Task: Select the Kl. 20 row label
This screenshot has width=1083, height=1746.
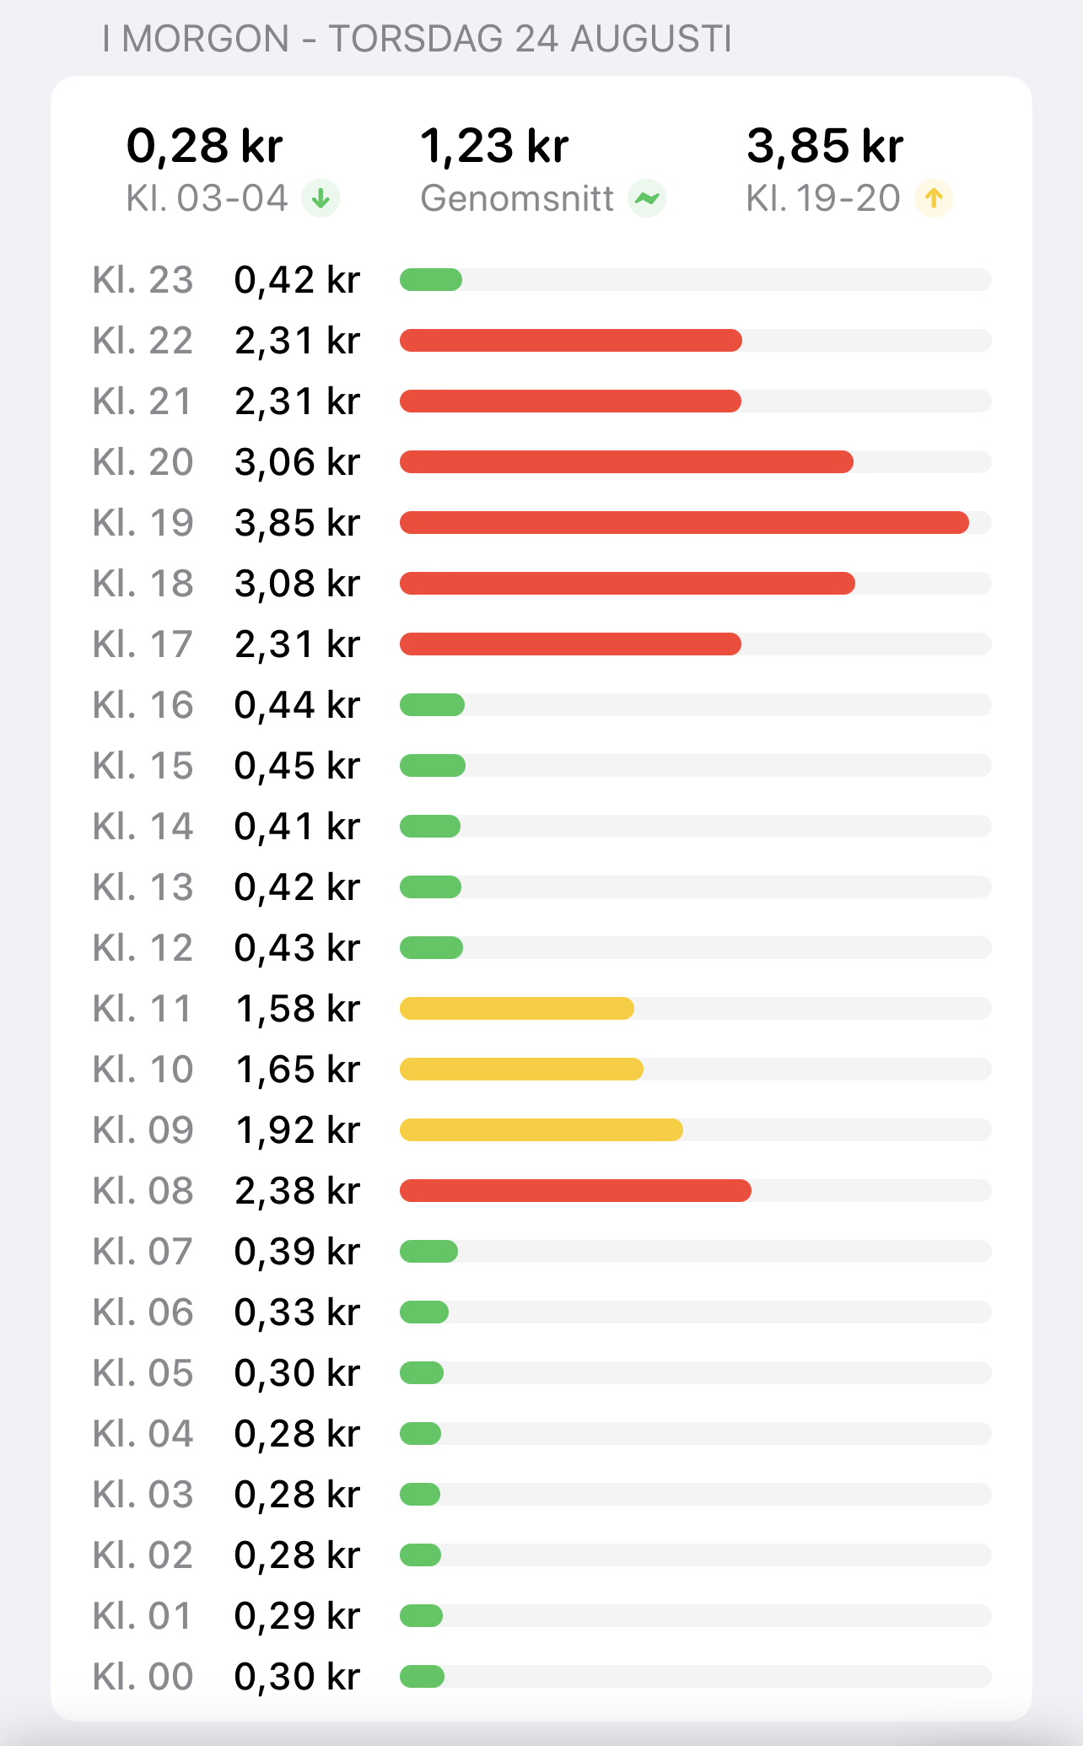Action: click(x=143, y=462)
